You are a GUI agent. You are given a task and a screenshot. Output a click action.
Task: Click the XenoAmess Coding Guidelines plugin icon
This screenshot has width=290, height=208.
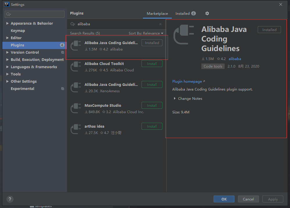point(76,88)
